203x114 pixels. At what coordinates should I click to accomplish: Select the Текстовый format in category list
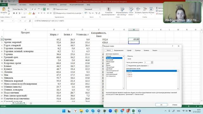pyautogui.click(x=110, y=73)
